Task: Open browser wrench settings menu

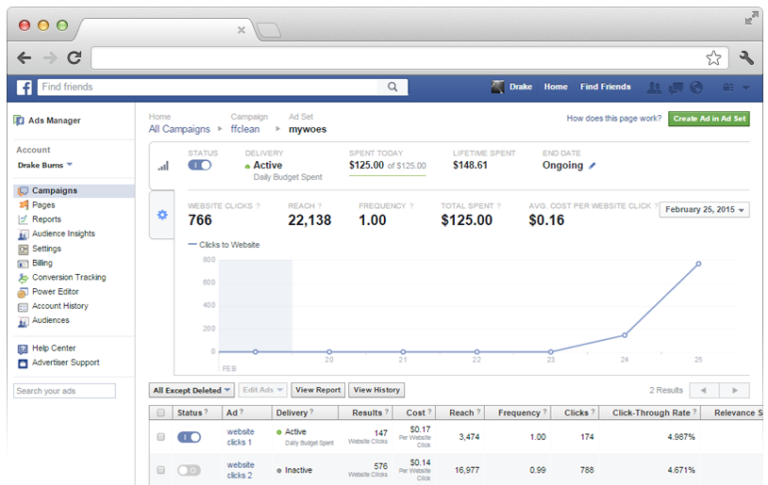Action: point(746,57)
